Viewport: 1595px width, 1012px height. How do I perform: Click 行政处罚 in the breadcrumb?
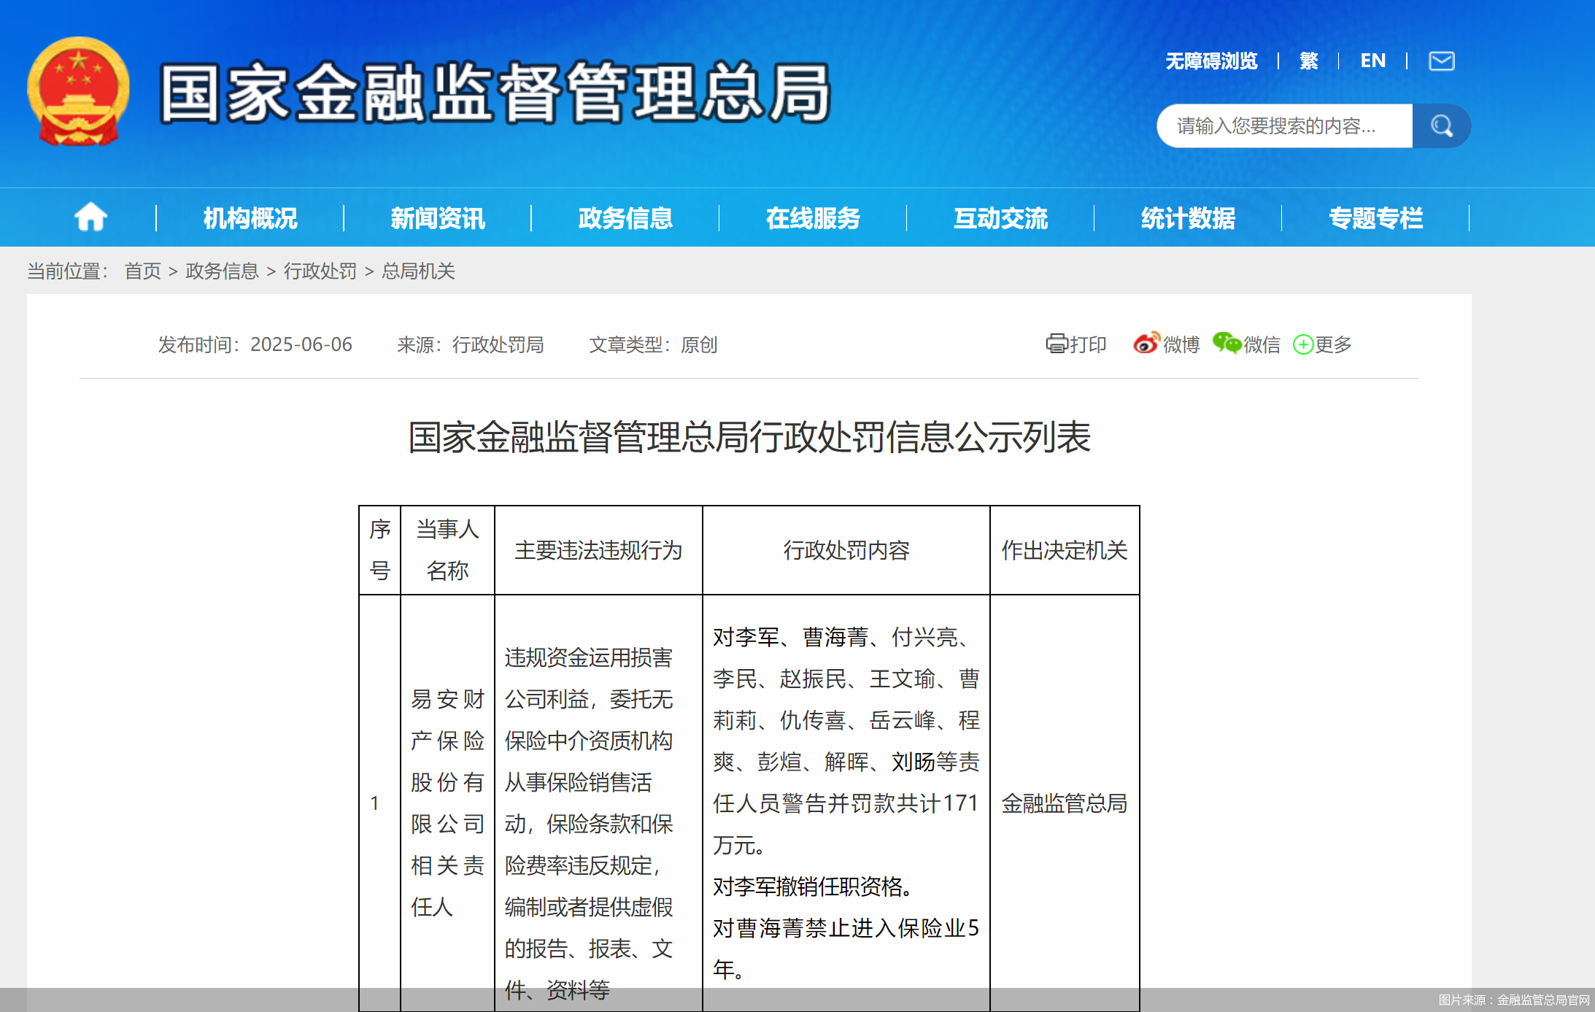tap(320, 271)
